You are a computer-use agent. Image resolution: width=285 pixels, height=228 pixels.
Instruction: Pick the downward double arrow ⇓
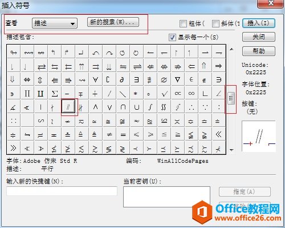pyautogui.click(x=13, y=79)
